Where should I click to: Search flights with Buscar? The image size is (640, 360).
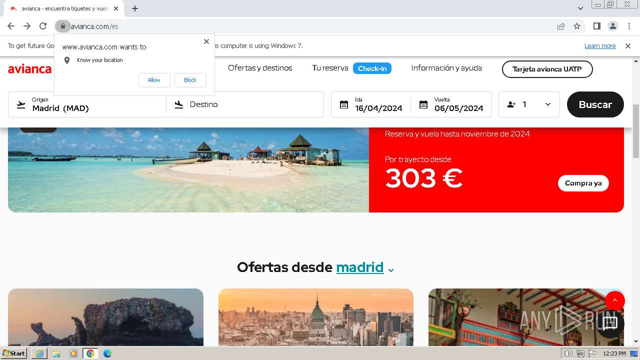pos(595,104)
